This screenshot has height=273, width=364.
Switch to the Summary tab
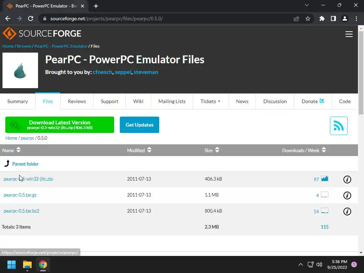pyautogui.click(x=18, y=101)
